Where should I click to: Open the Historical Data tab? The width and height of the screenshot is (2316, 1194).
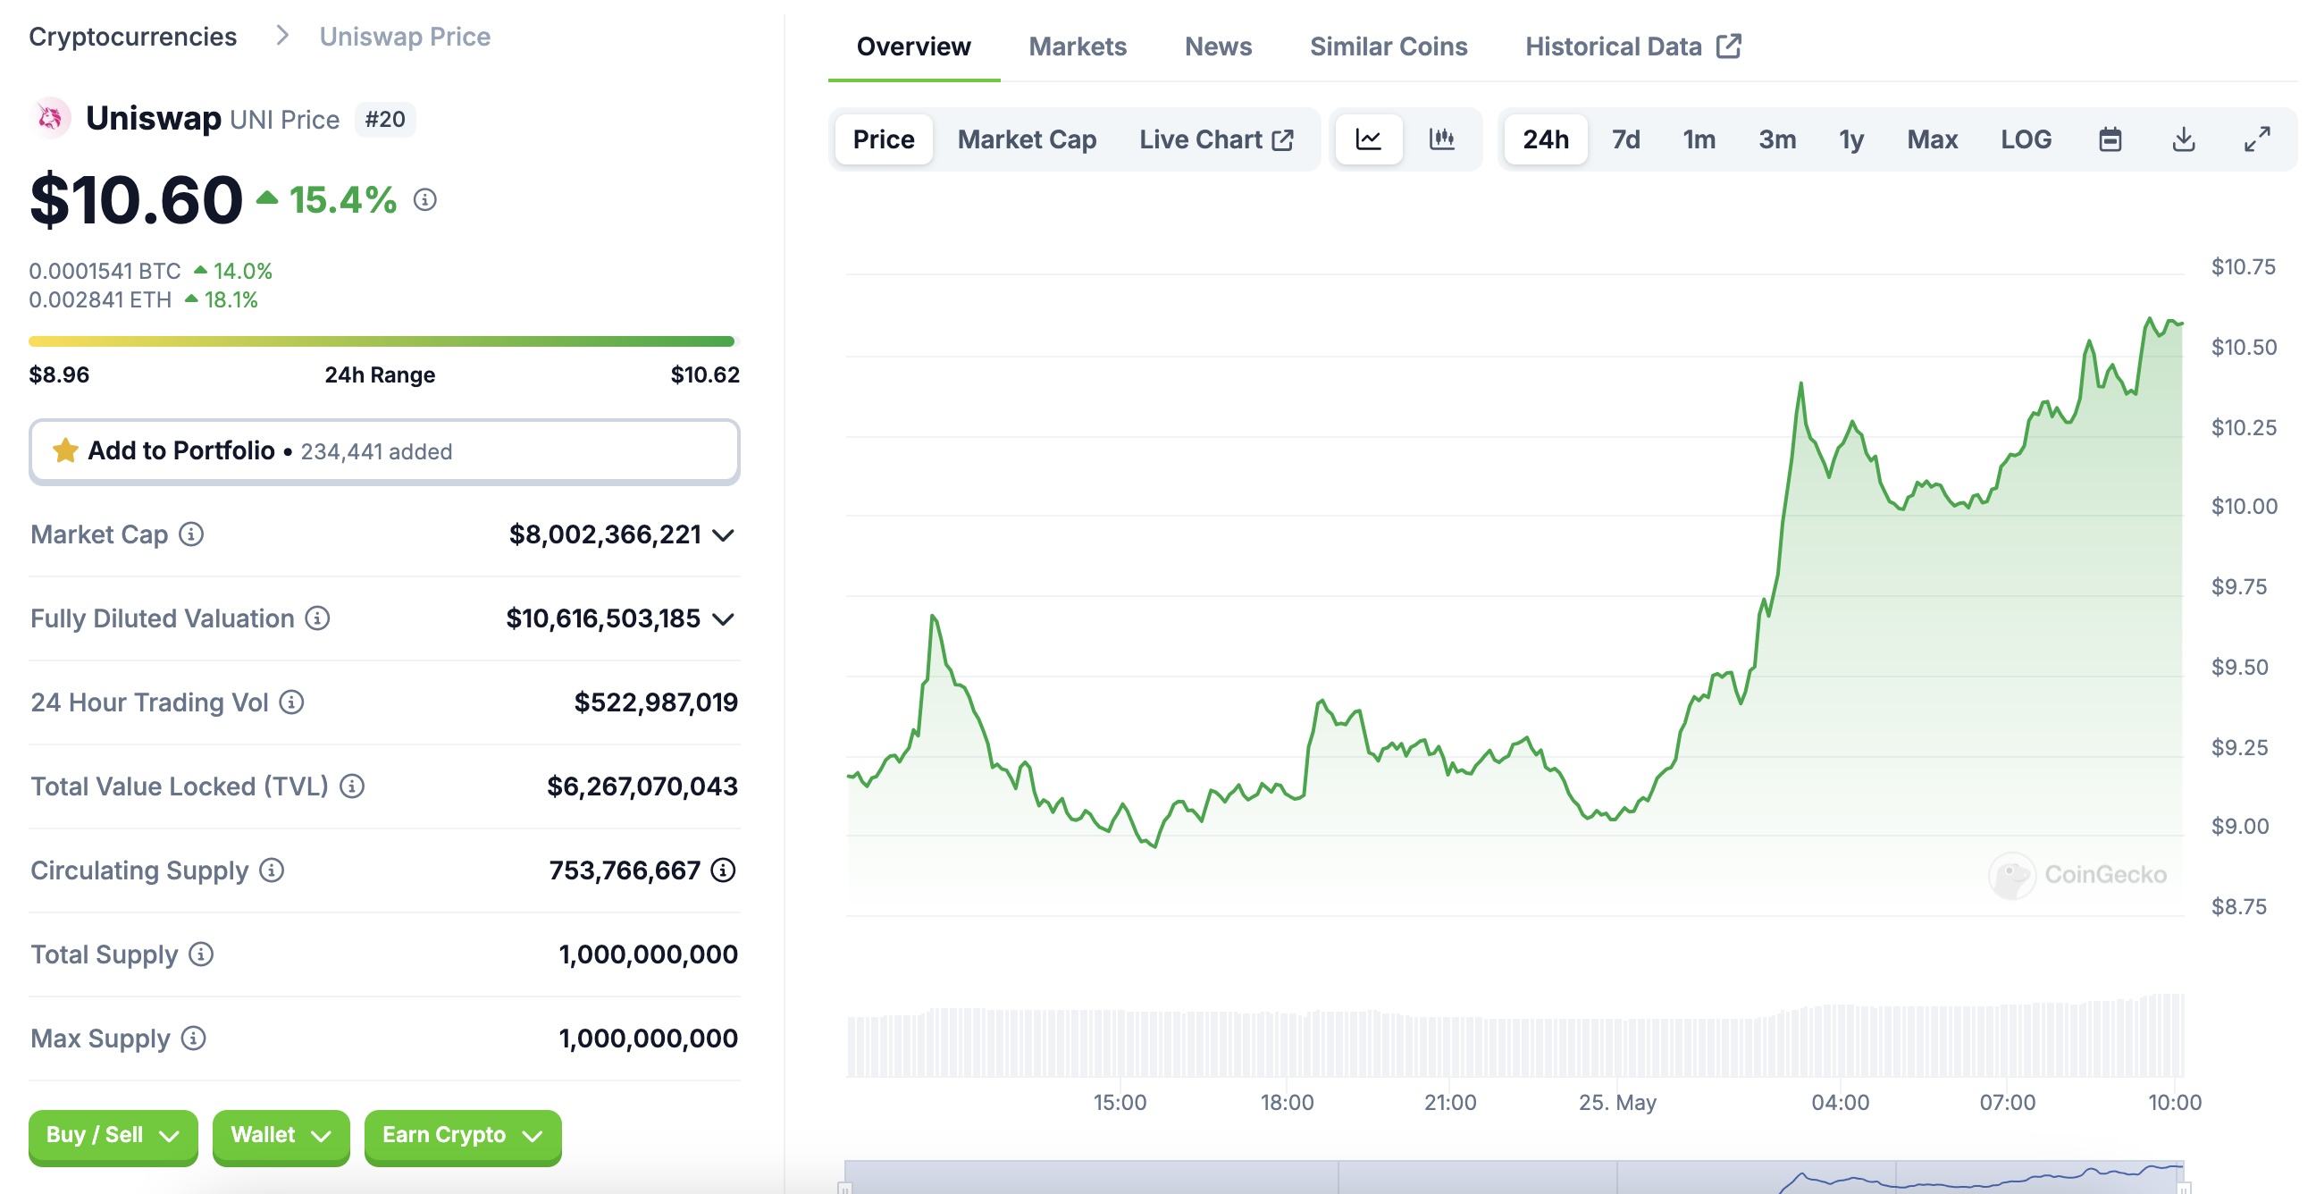click(x=1633, y=46)
